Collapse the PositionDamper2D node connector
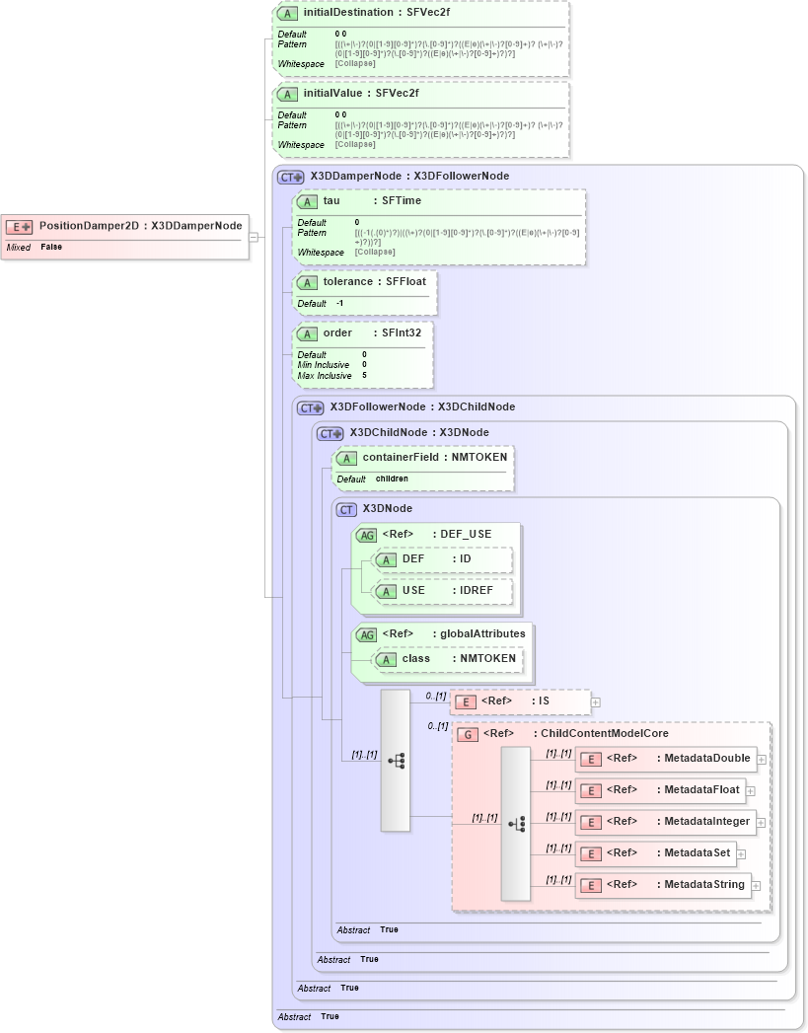The width and height of the screenshot is (808, 1033). 254,237
